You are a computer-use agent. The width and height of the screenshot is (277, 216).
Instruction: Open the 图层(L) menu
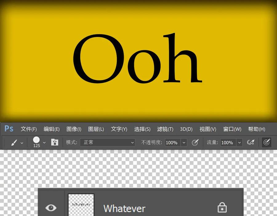(x=96, y=129)
